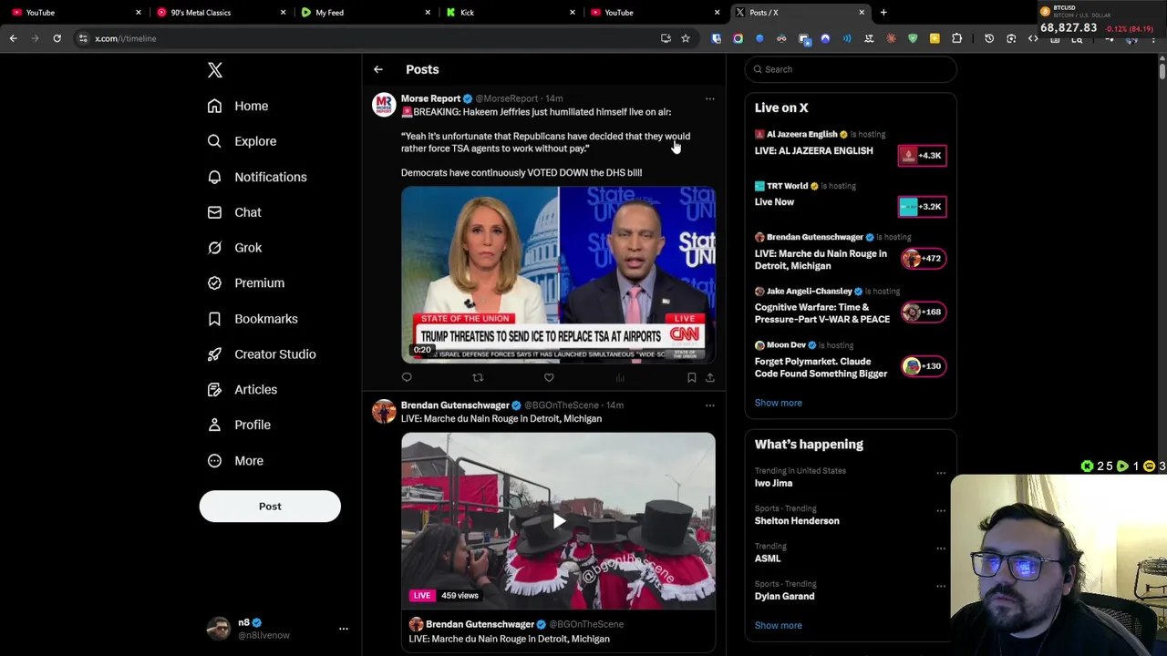Close the Posts / X browser tab
This screenshot has height=656, width=1167.
[862, 13]
